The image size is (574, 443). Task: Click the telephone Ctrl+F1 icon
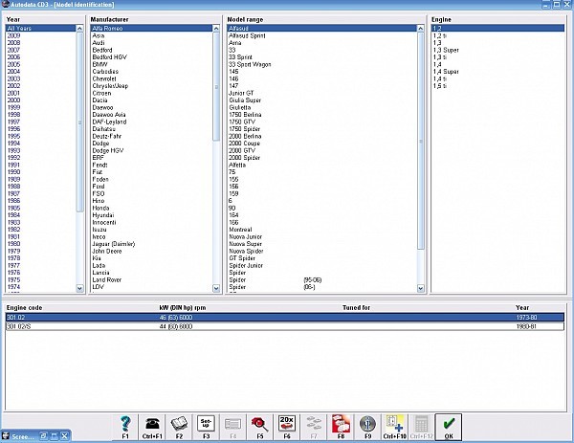(152, 427)
